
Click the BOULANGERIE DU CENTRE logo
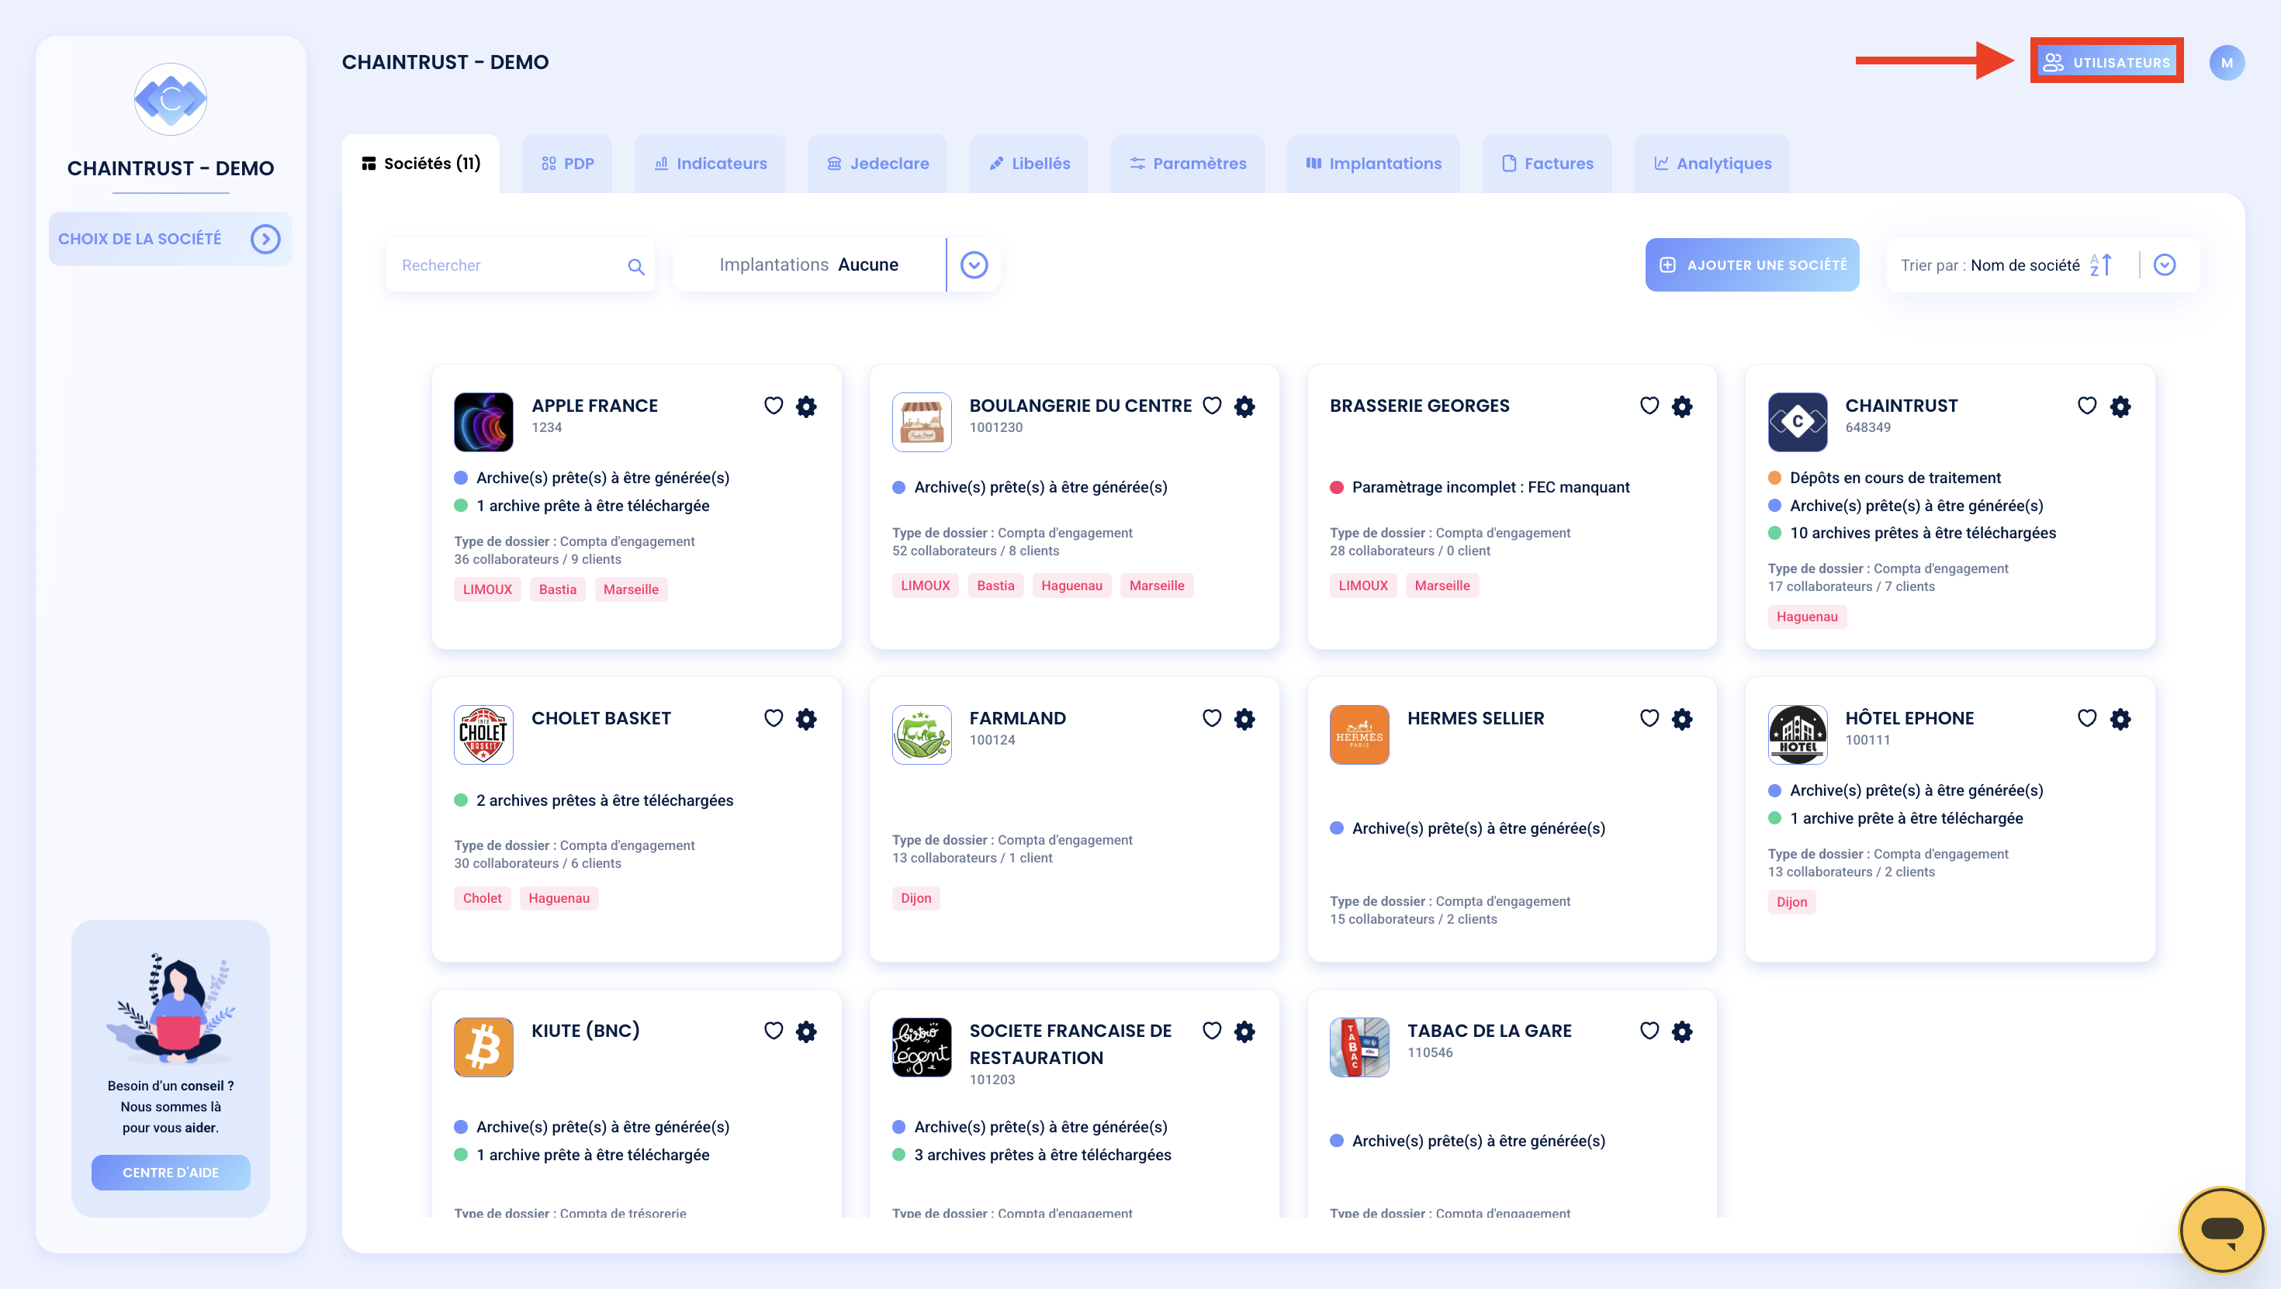click(x=922, y=422)
